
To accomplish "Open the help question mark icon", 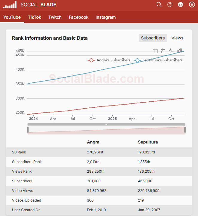I will [x=170, y=5].
